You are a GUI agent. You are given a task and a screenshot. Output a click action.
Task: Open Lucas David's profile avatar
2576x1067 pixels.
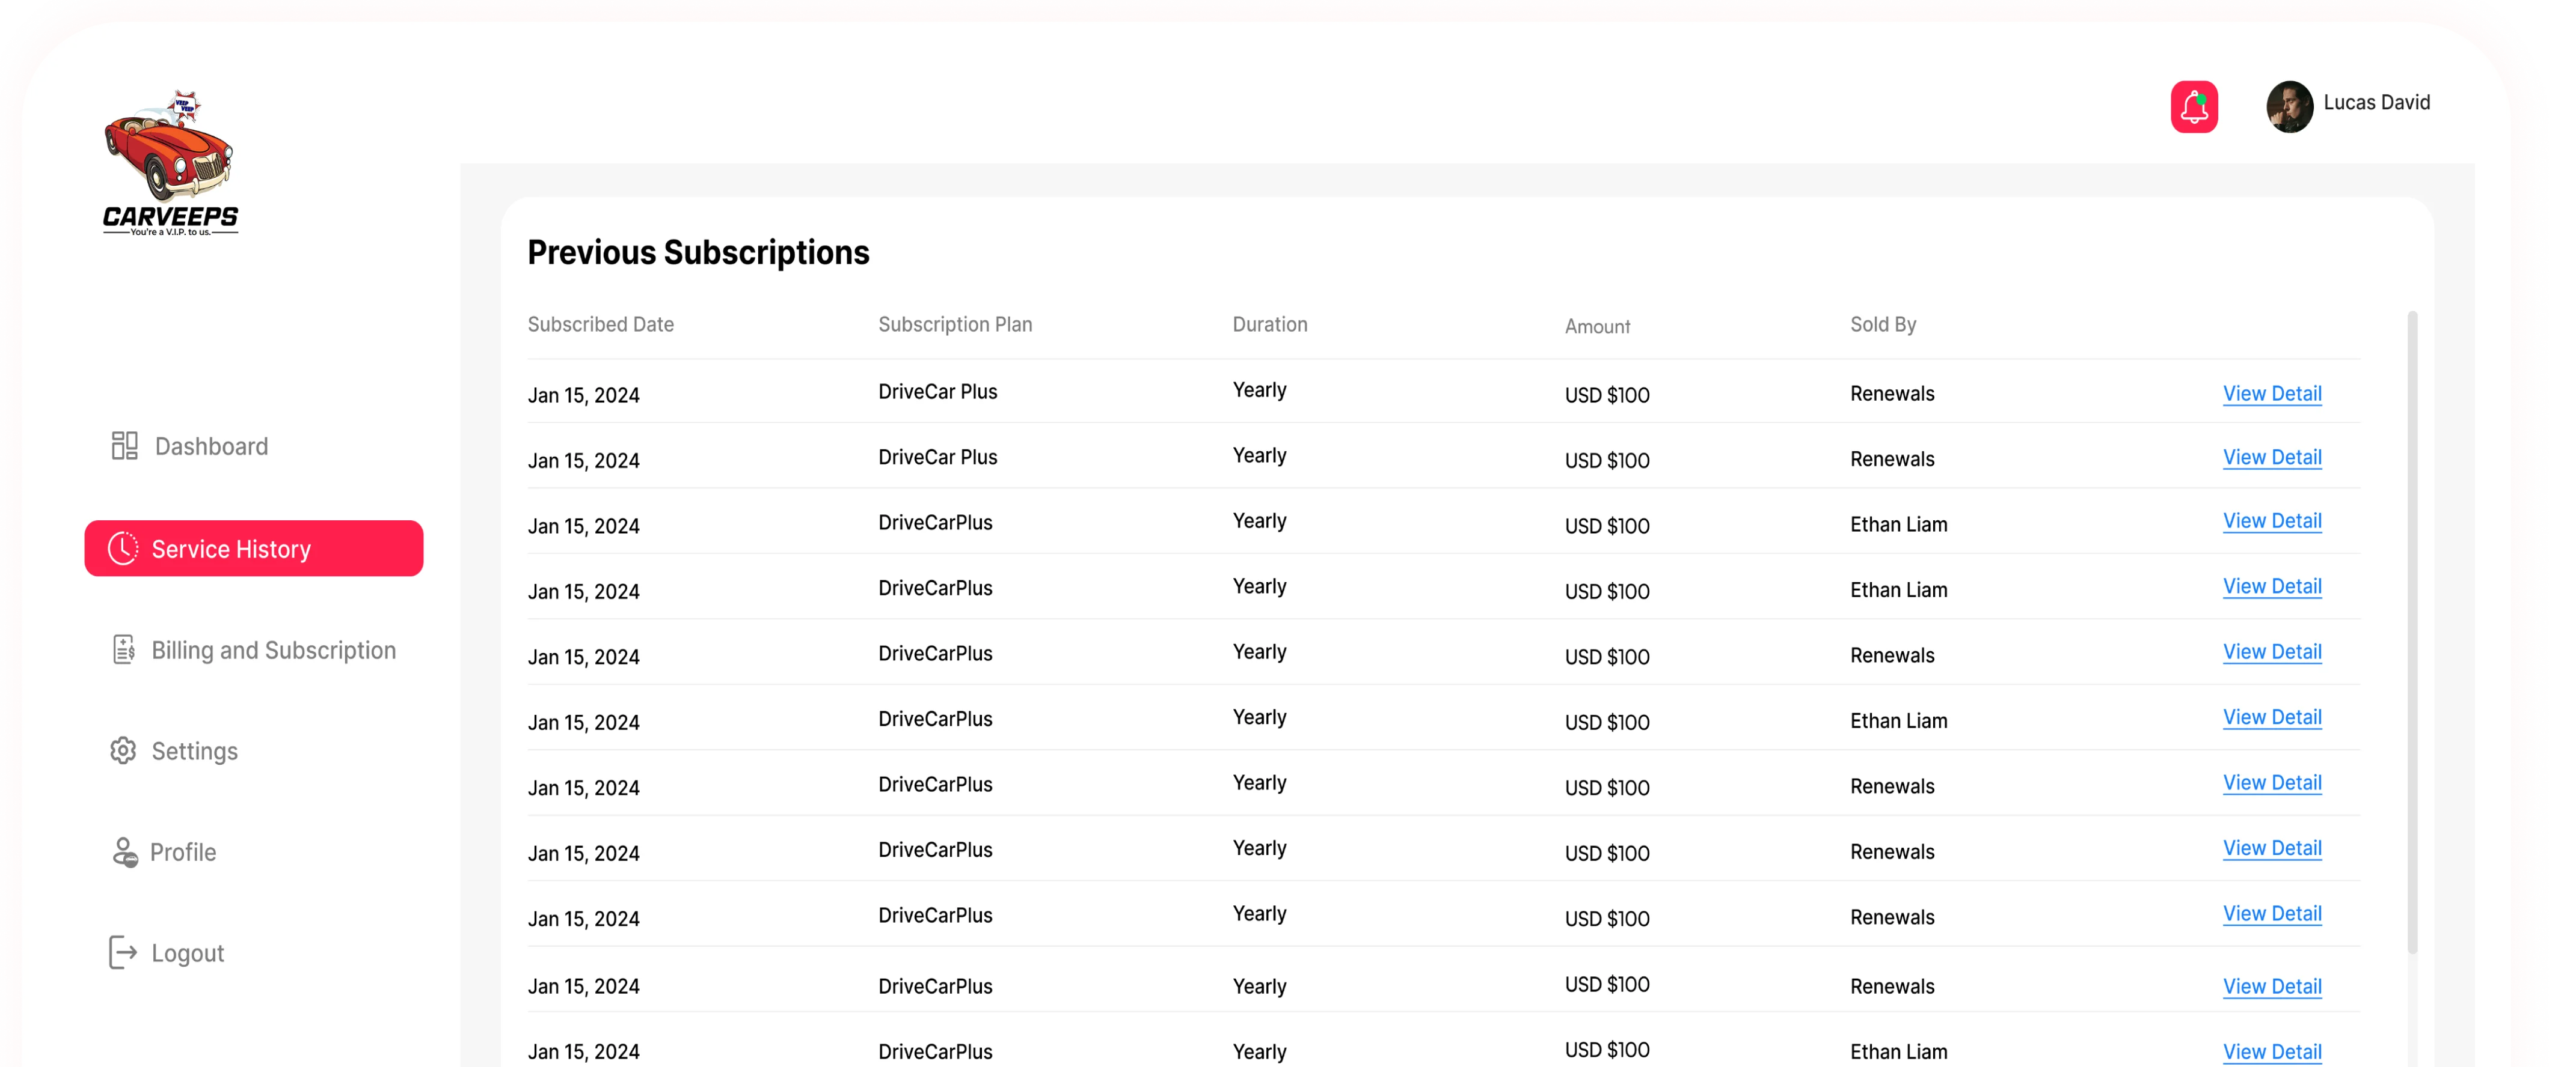pos(2291,106)
